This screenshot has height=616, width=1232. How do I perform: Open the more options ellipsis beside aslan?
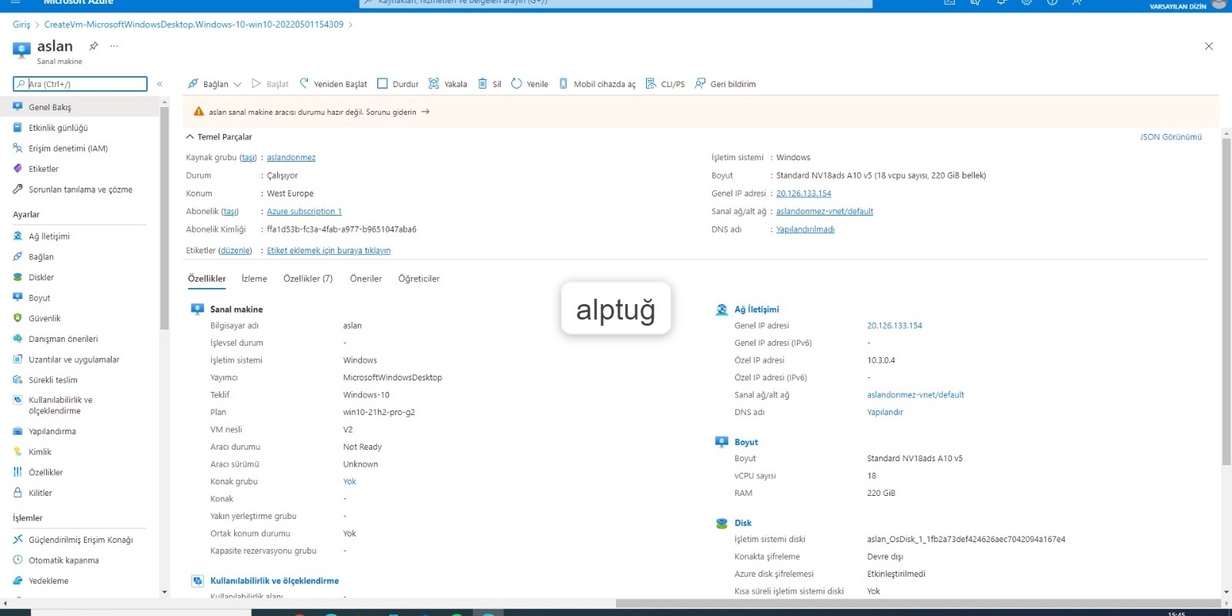(x=114, y=46)
